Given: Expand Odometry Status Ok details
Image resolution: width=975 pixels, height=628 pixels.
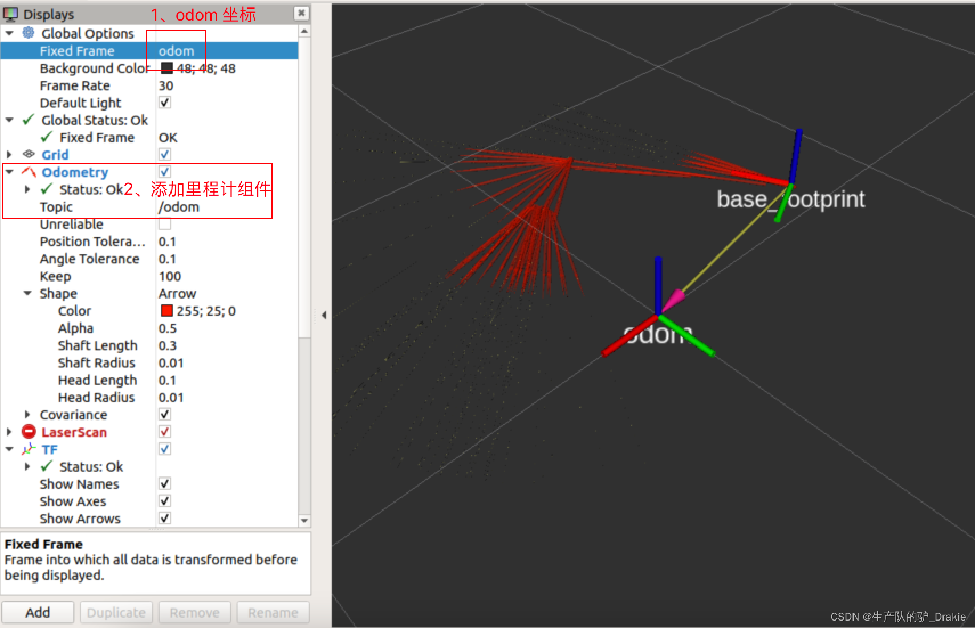Looking at the screenshot, I should (27, 189).
